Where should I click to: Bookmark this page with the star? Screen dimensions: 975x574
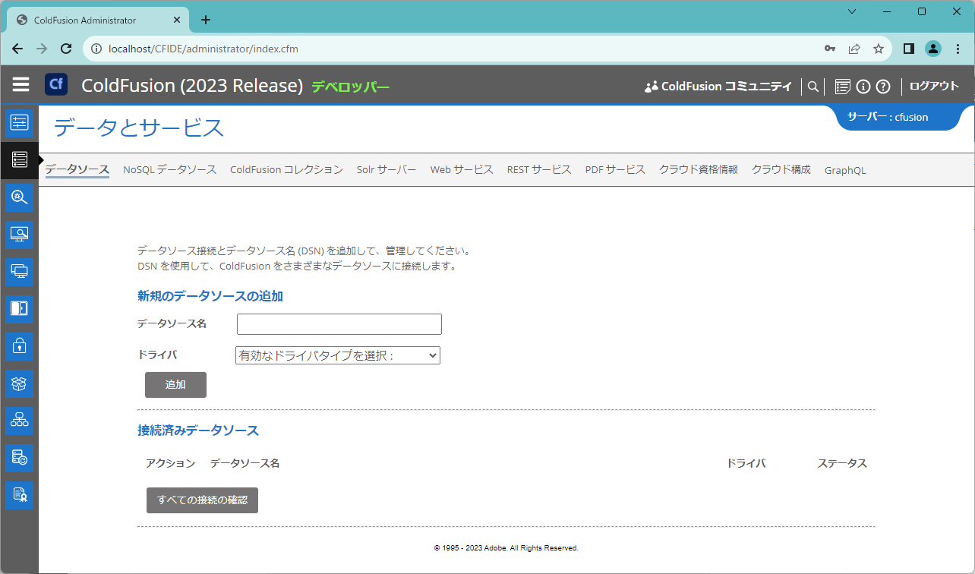click(x=879, y=49)
